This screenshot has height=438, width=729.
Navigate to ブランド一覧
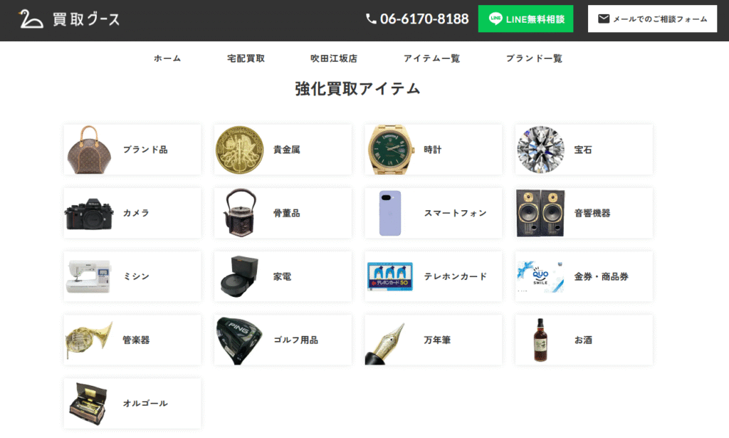coord(533,59)
